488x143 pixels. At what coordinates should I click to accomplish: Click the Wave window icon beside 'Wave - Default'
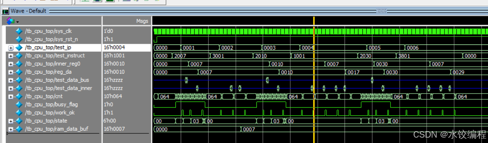click(x=5, y=12)
